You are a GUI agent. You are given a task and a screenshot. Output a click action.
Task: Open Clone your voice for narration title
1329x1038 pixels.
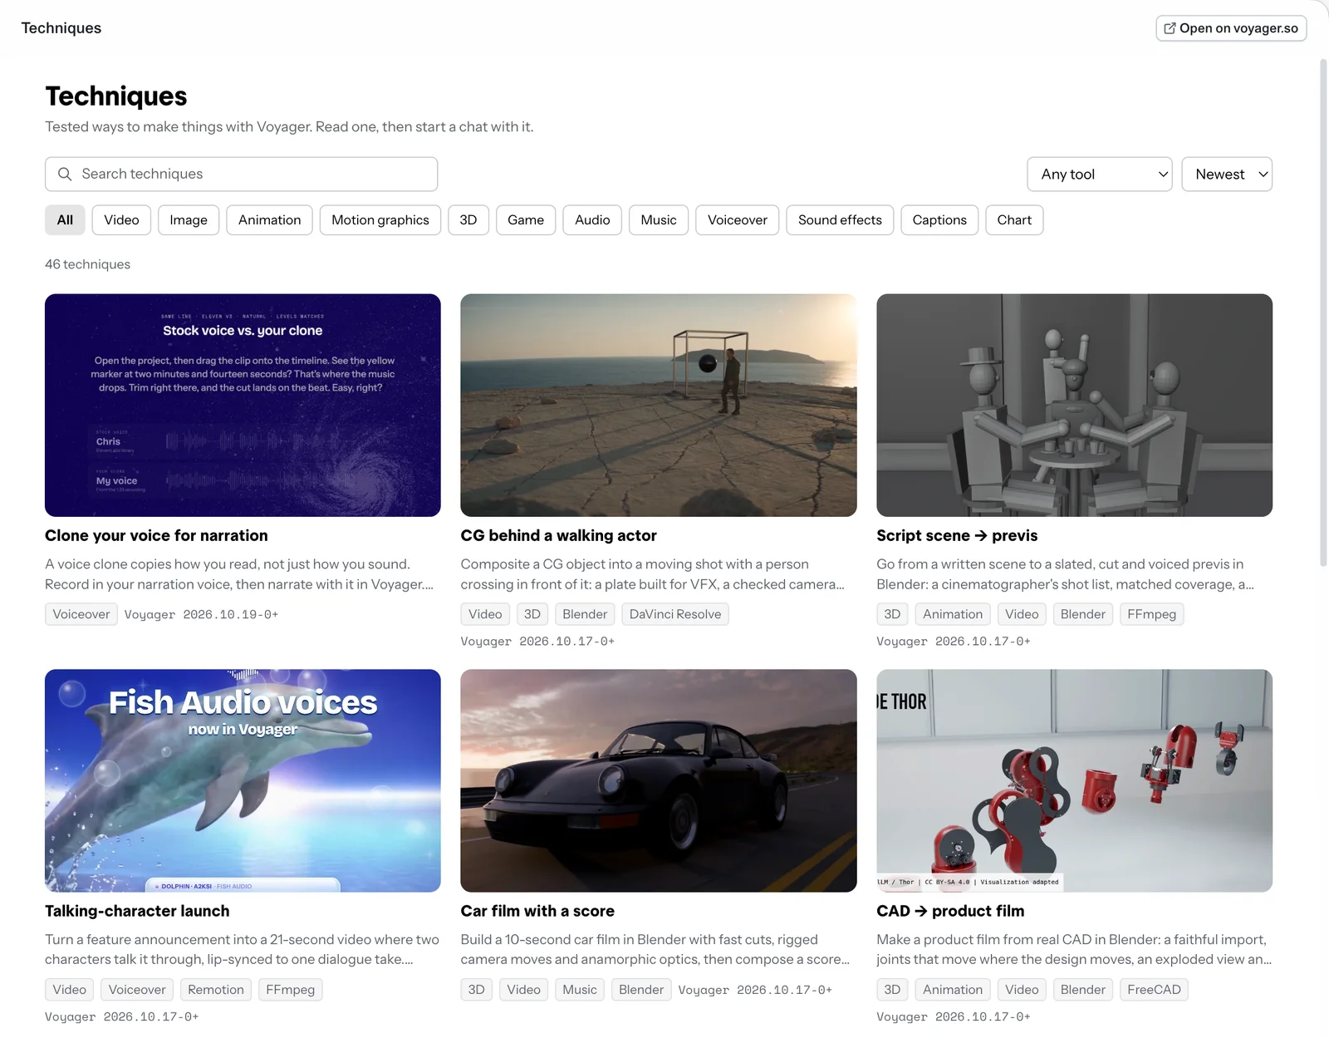click(156, 536)
